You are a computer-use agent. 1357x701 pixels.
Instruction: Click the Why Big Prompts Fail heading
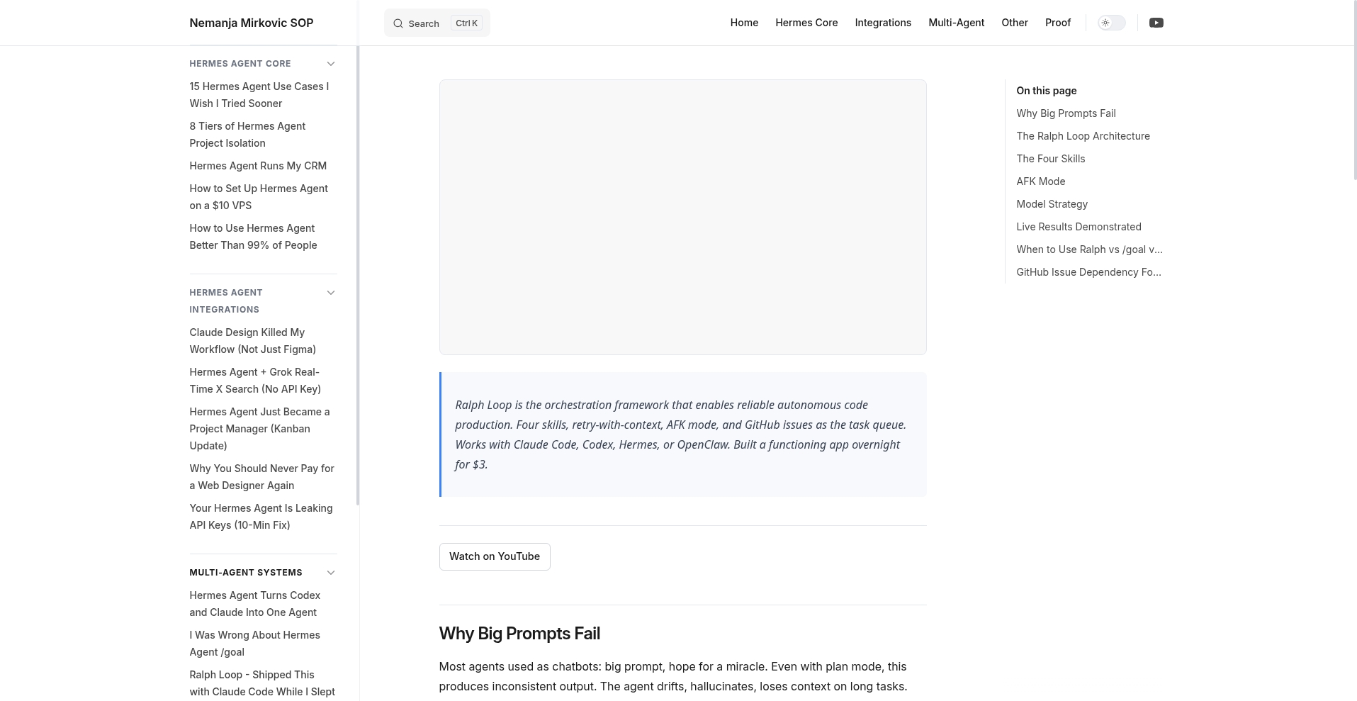click(519, 634)
